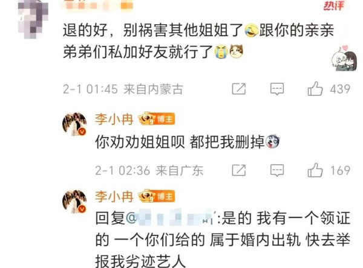Share the comment from 内蒙古
Image resolution: width=363 pixels, height=268 pixels.
[x=239, y=89]
